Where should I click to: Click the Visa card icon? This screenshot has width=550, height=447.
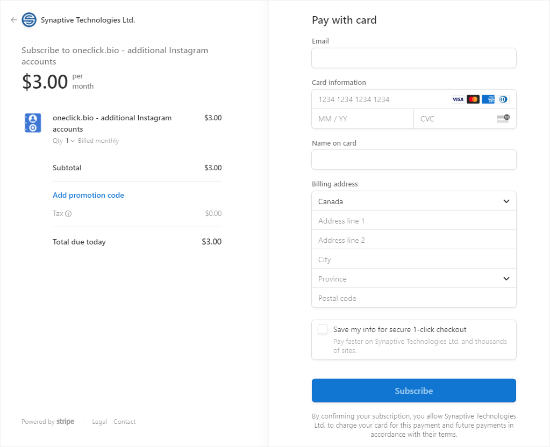458,99
